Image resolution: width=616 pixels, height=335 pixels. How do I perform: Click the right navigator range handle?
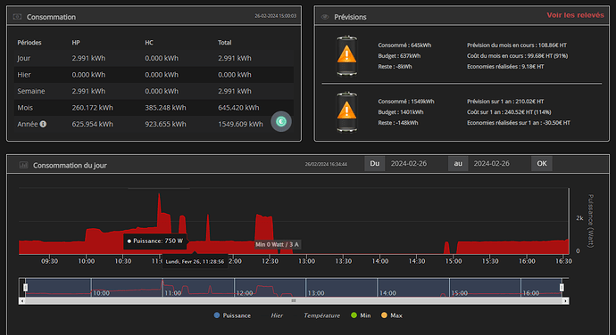coord(562,288)
